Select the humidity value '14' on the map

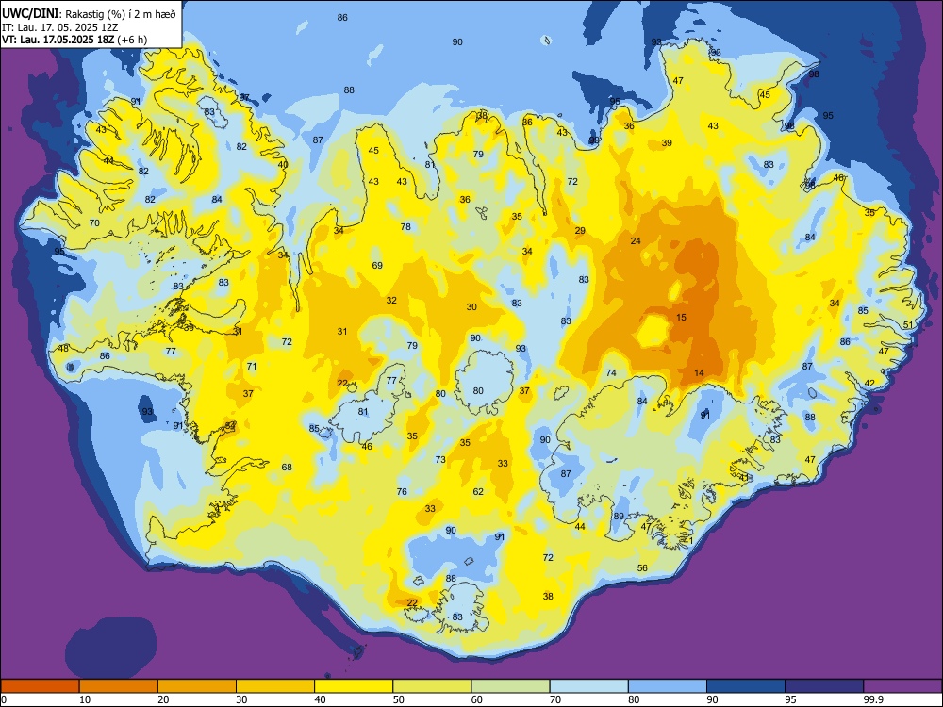point(699,372)
